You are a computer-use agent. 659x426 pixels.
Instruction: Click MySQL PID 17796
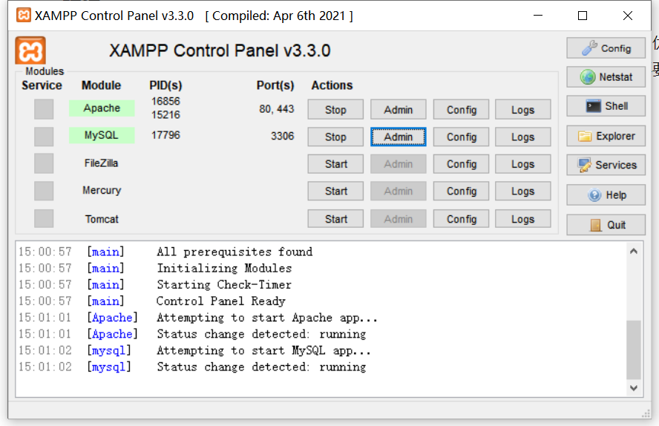pos(165,135)
